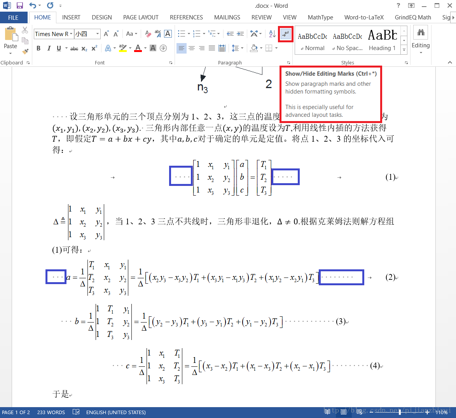Click the Distributed alignment icon

[x=222, y=48]
